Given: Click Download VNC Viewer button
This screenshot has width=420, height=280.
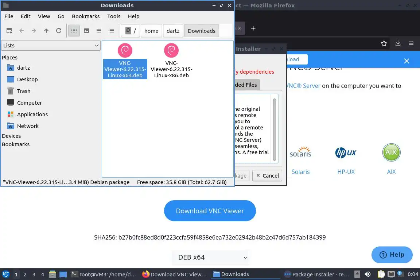Looking at the screenshot, I should (x=210, y=211).
